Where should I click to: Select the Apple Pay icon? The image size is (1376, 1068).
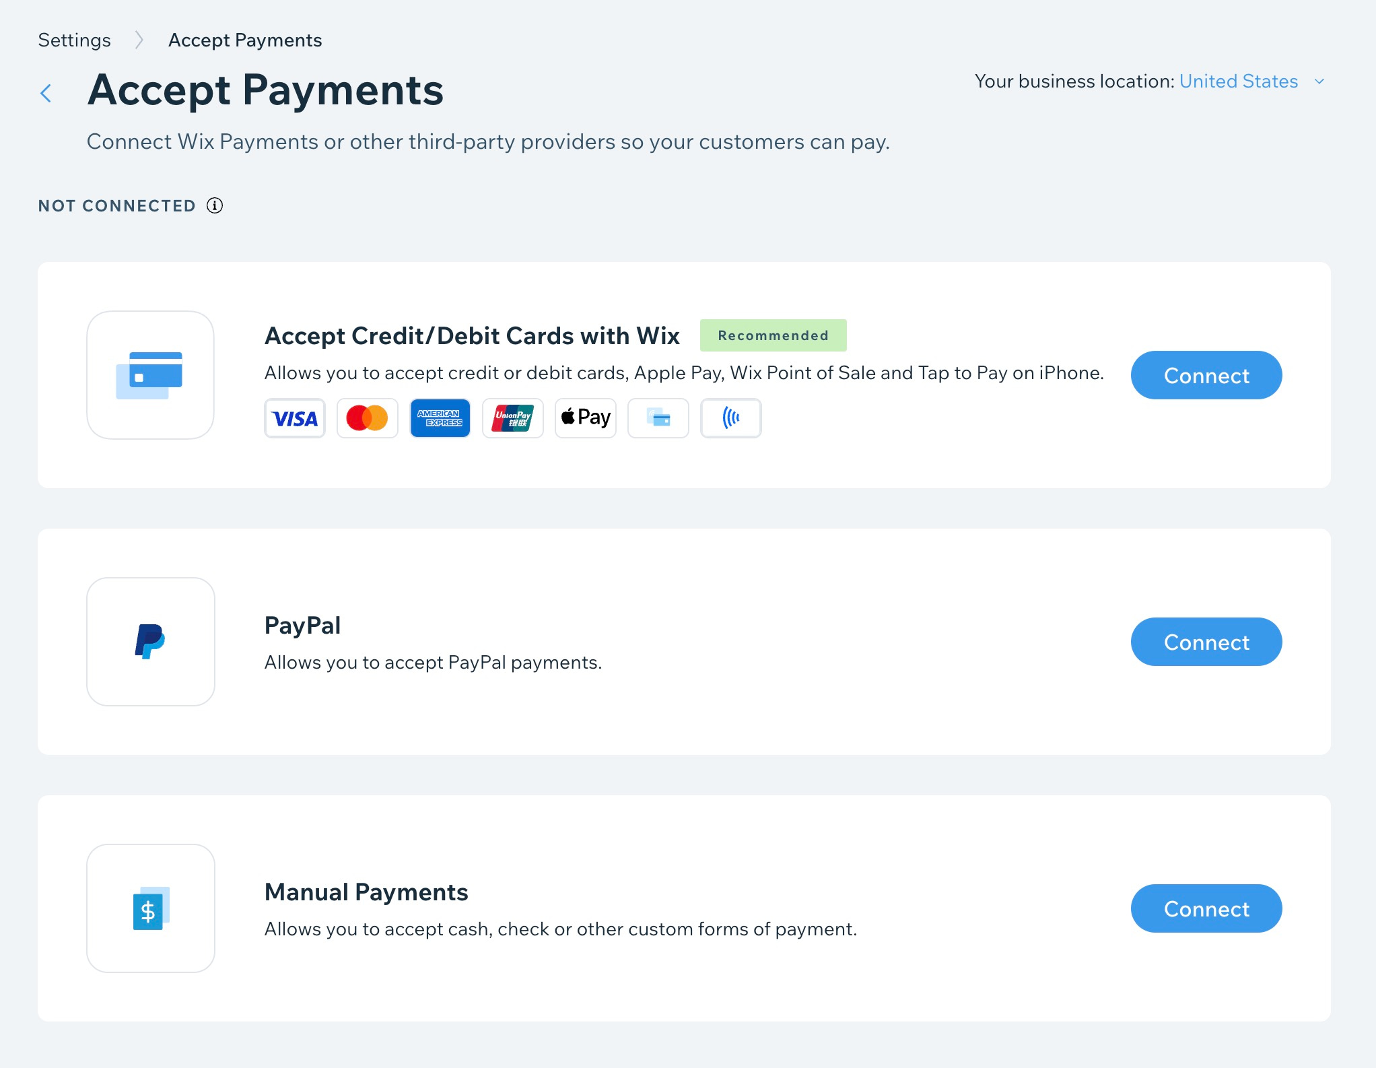(x=585, y=418)
